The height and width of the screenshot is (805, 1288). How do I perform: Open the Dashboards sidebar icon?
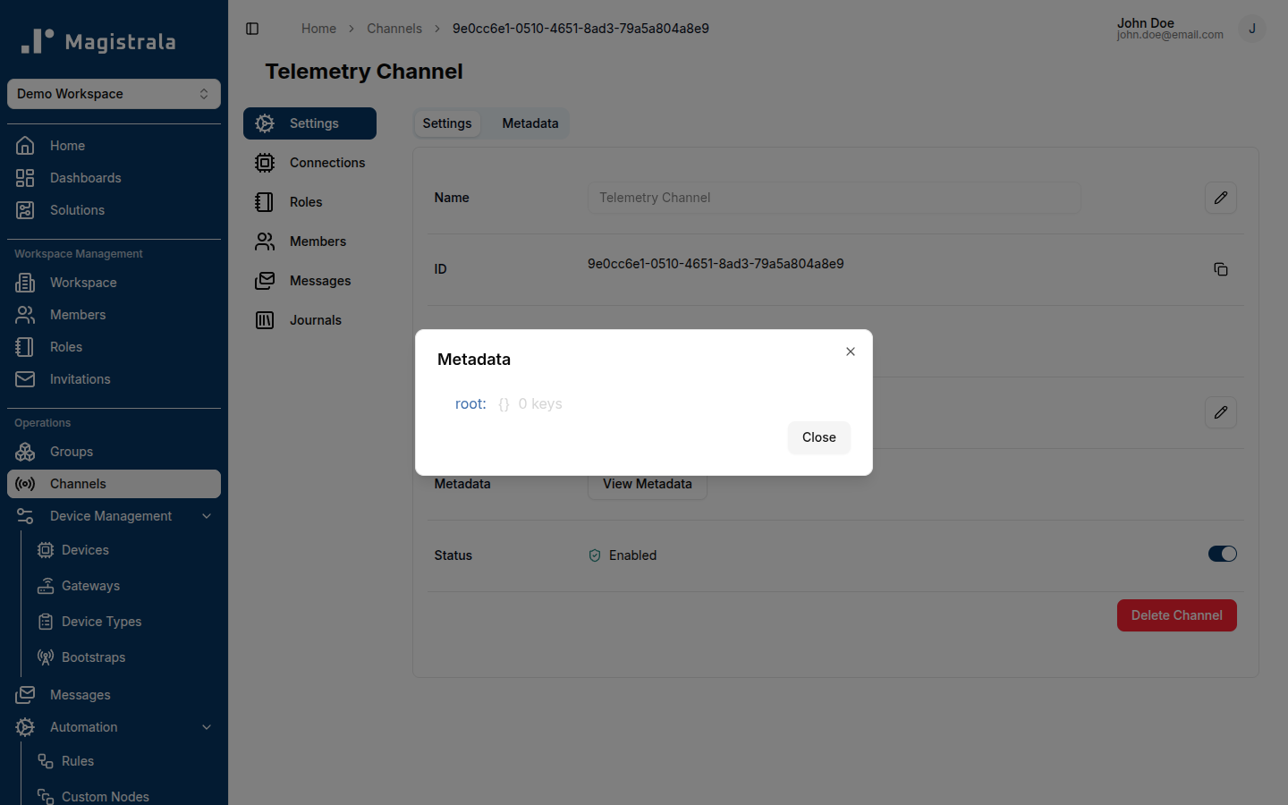(x=25, y=178)
